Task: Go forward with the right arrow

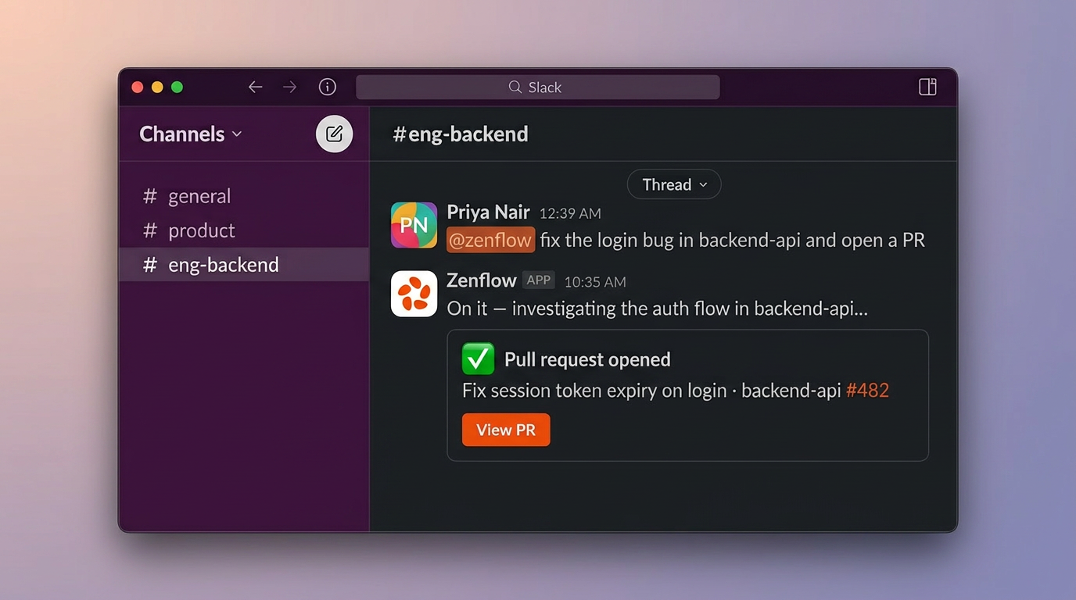Action: [x=290, y=87]
